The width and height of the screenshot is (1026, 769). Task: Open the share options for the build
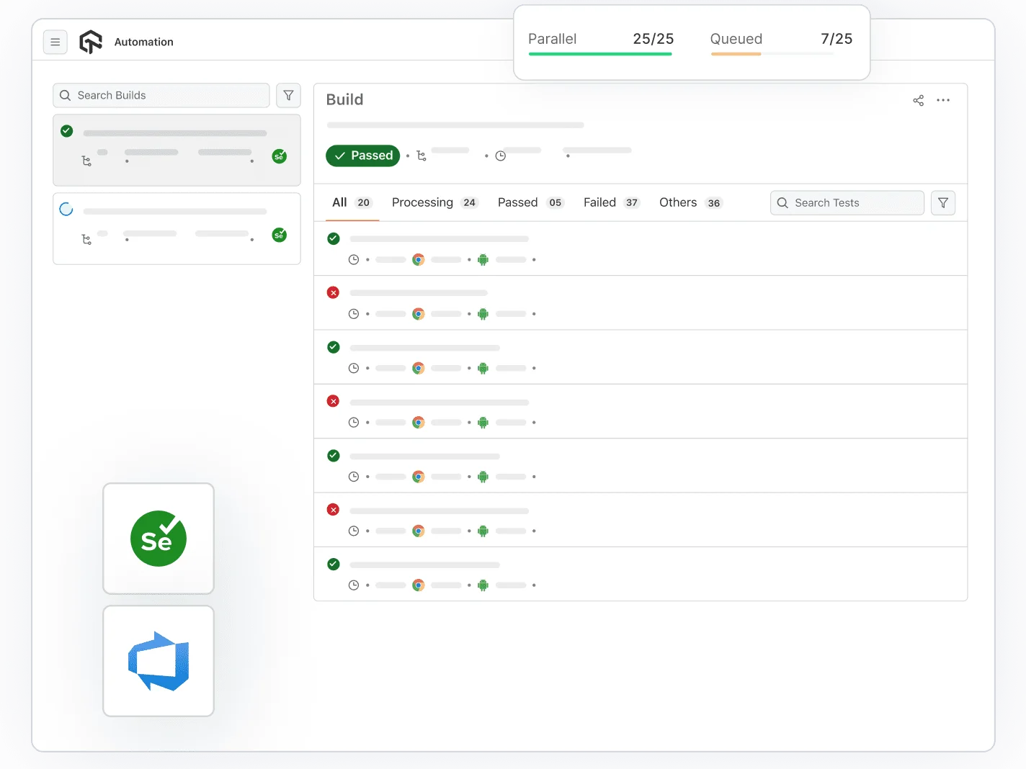click(918, 100)
